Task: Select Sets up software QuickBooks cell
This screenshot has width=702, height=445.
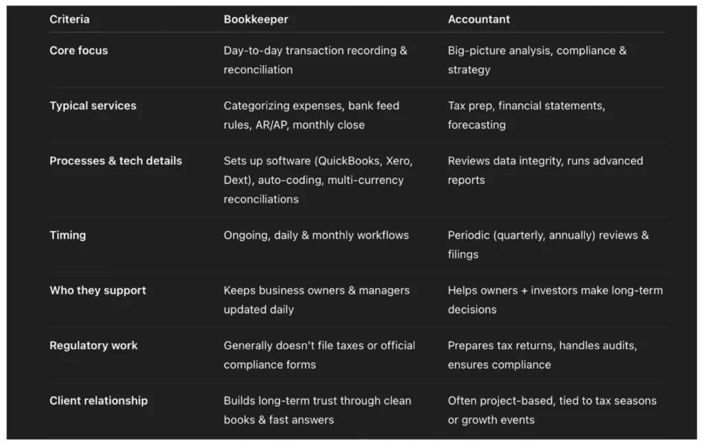Action: click(318, 180)
